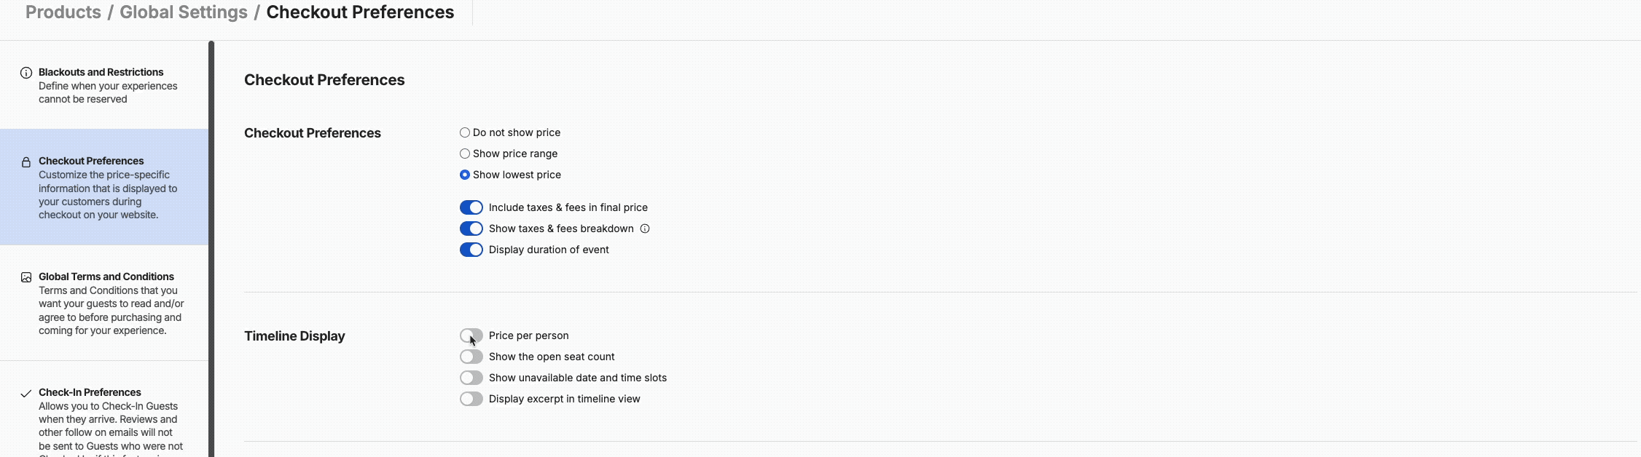Open Blackouts and Restrictions sidebar section

[104, 85]
